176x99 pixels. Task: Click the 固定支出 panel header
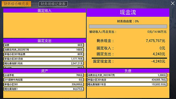pyautogui.click(x=45, y=41)
